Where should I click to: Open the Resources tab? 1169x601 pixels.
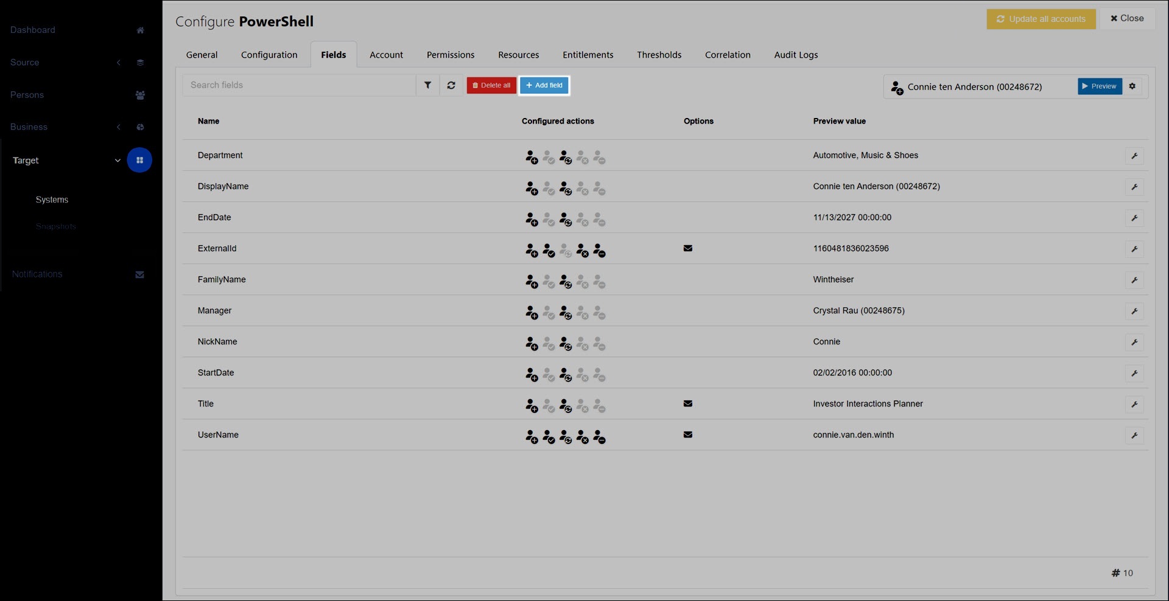point(519,55)
